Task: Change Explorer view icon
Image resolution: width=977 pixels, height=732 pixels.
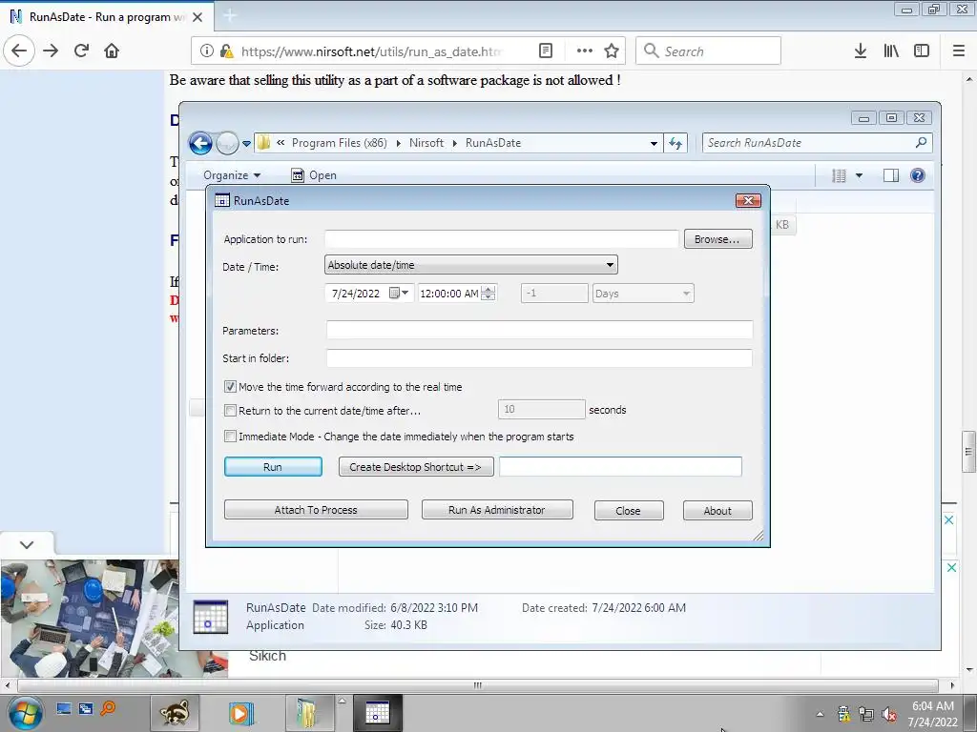Action: point(840,175)
